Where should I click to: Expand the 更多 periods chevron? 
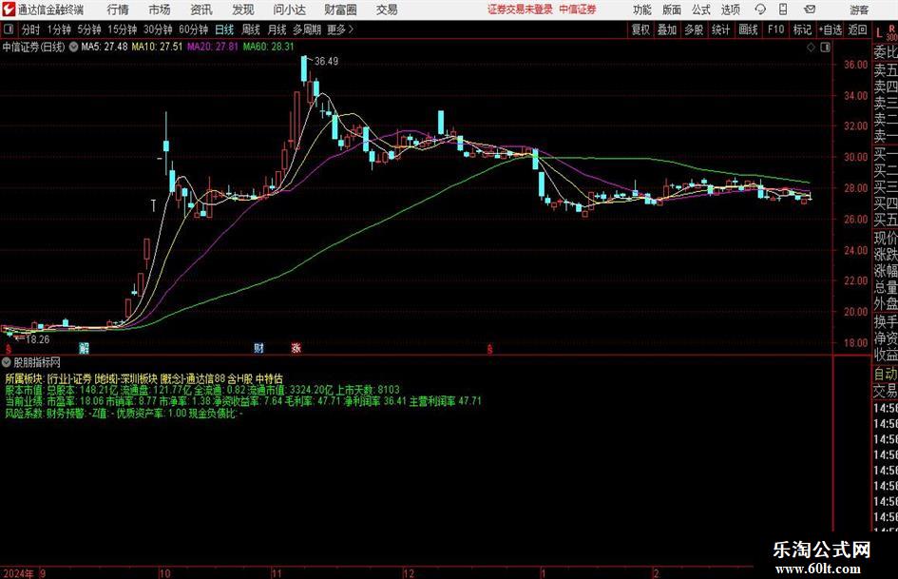(341, 29)
